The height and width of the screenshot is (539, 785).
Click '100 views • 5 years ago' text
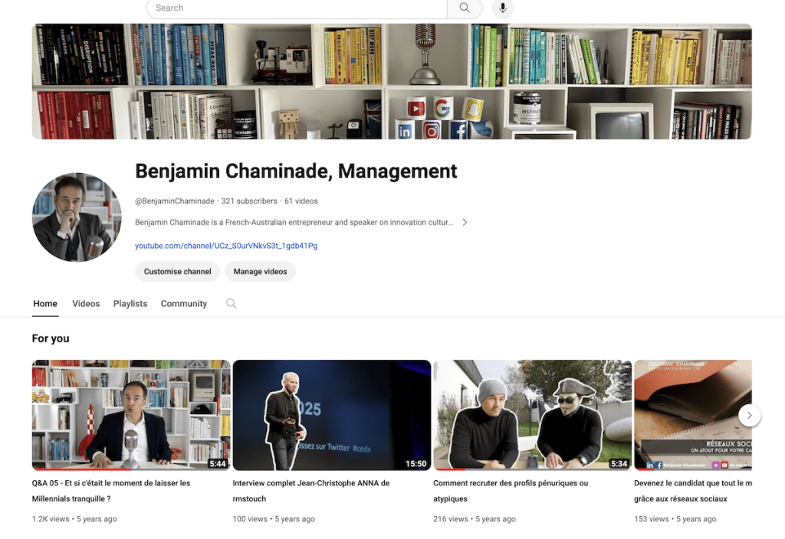click(x=274, y=519)
